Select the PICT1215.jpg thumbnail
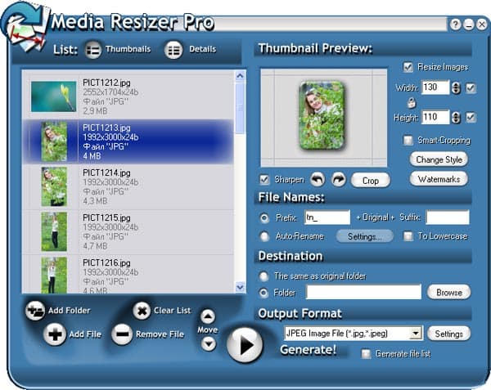The height and width of the screenshot is (390, 491). [x=54, y=231]
